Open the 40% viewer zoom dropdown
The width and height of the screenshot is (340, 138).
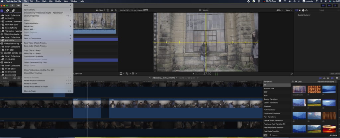coord(280,10)
